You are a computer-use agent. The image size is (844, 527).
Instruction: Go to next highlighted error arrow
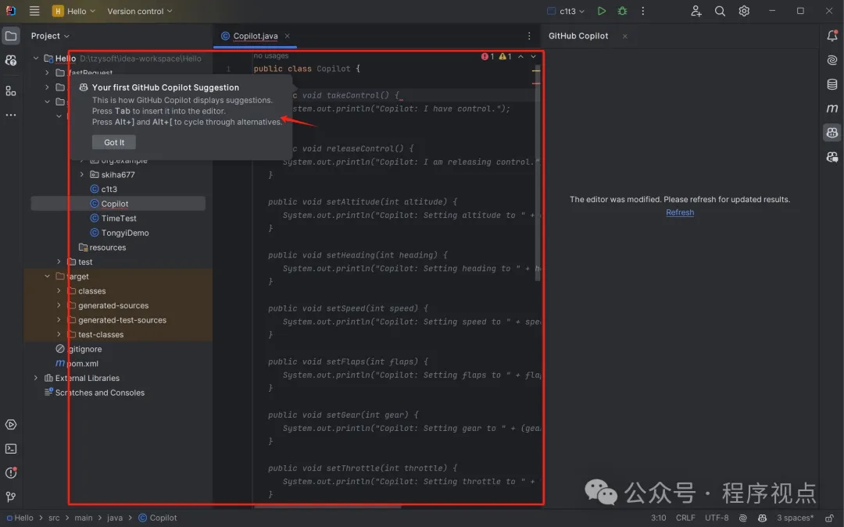point(534,56)
